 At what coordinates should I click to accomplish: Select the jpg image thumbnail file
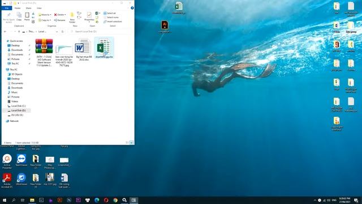64,56
